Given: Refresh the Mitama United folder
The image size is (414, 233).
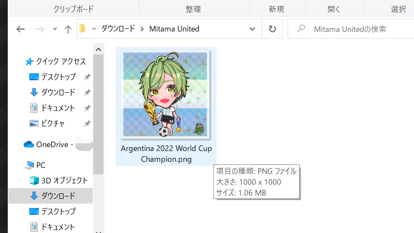Looking at the screenshot, I should tap(272, 29).
